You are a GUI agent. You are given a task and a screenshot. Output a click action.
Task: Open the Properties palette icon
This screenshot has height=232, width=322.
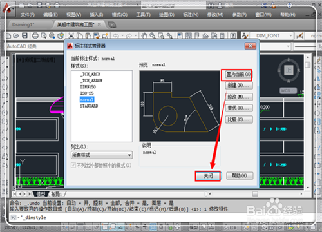180,35
